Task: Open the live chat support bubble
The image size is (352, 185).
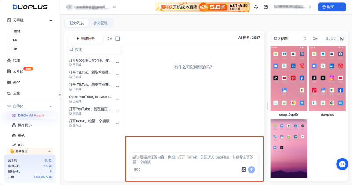Action: coord(342,164)
